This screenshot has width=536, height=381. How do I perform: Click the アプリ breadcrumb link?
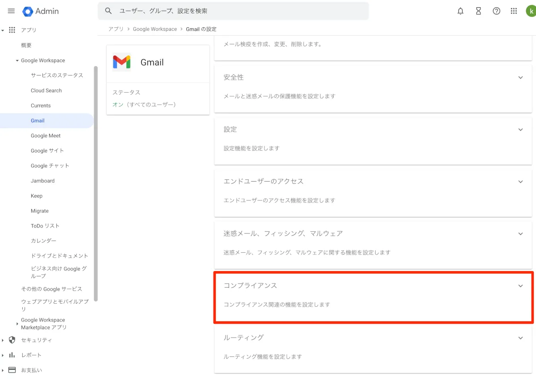pyautogui.click(x=116, y=29)
